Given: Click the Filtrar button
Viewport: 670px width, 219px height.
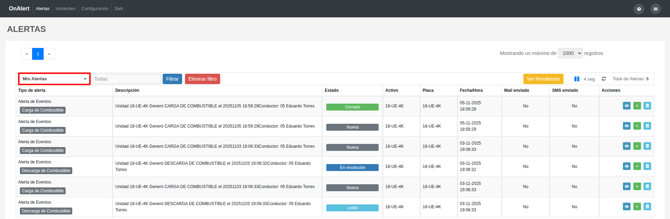Looking at the screenshot, I should pos(172,79).
